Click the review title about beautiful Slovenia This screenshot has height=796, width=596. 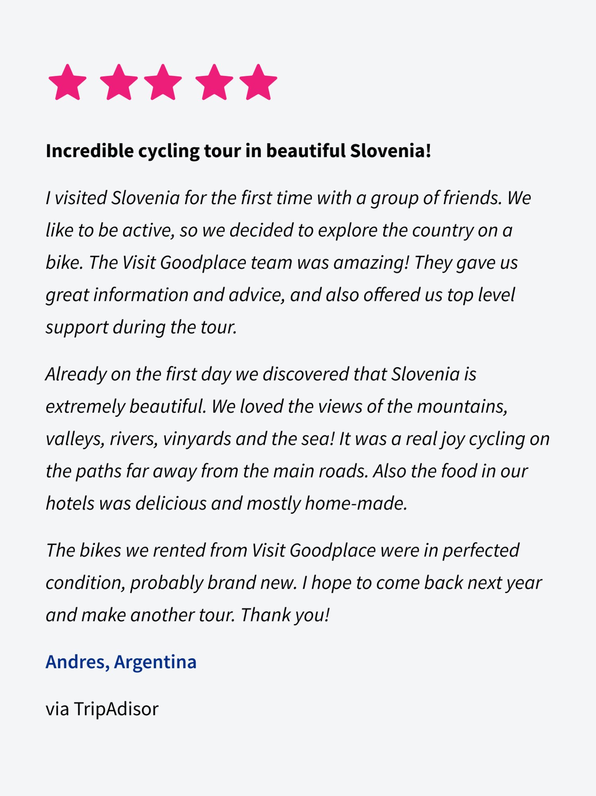click(238, 151)
